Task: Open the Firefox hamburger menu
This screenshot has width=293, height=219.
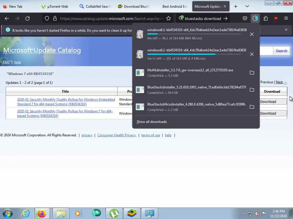Action: pyautogui.click(x=286, y=18)
